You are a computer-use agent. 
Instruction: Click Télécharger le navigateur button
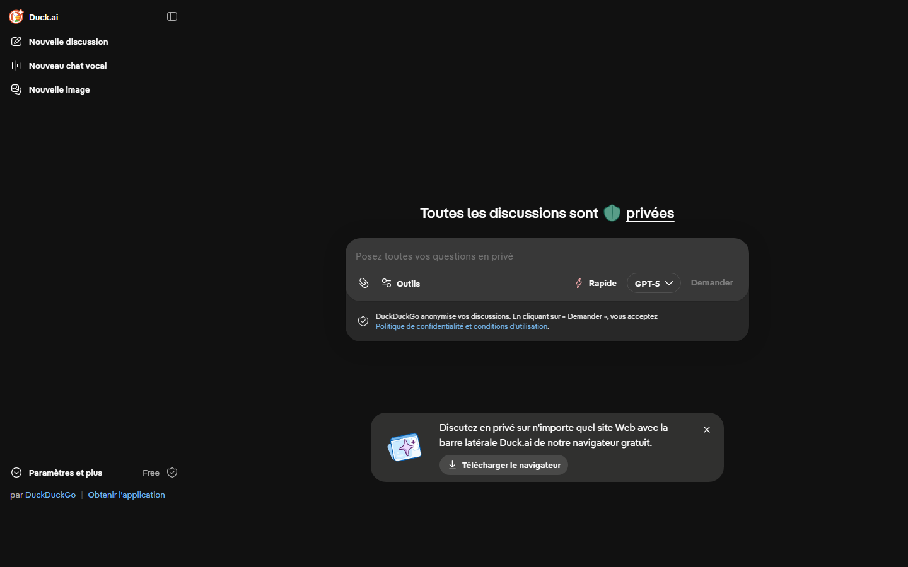point(504,465)
